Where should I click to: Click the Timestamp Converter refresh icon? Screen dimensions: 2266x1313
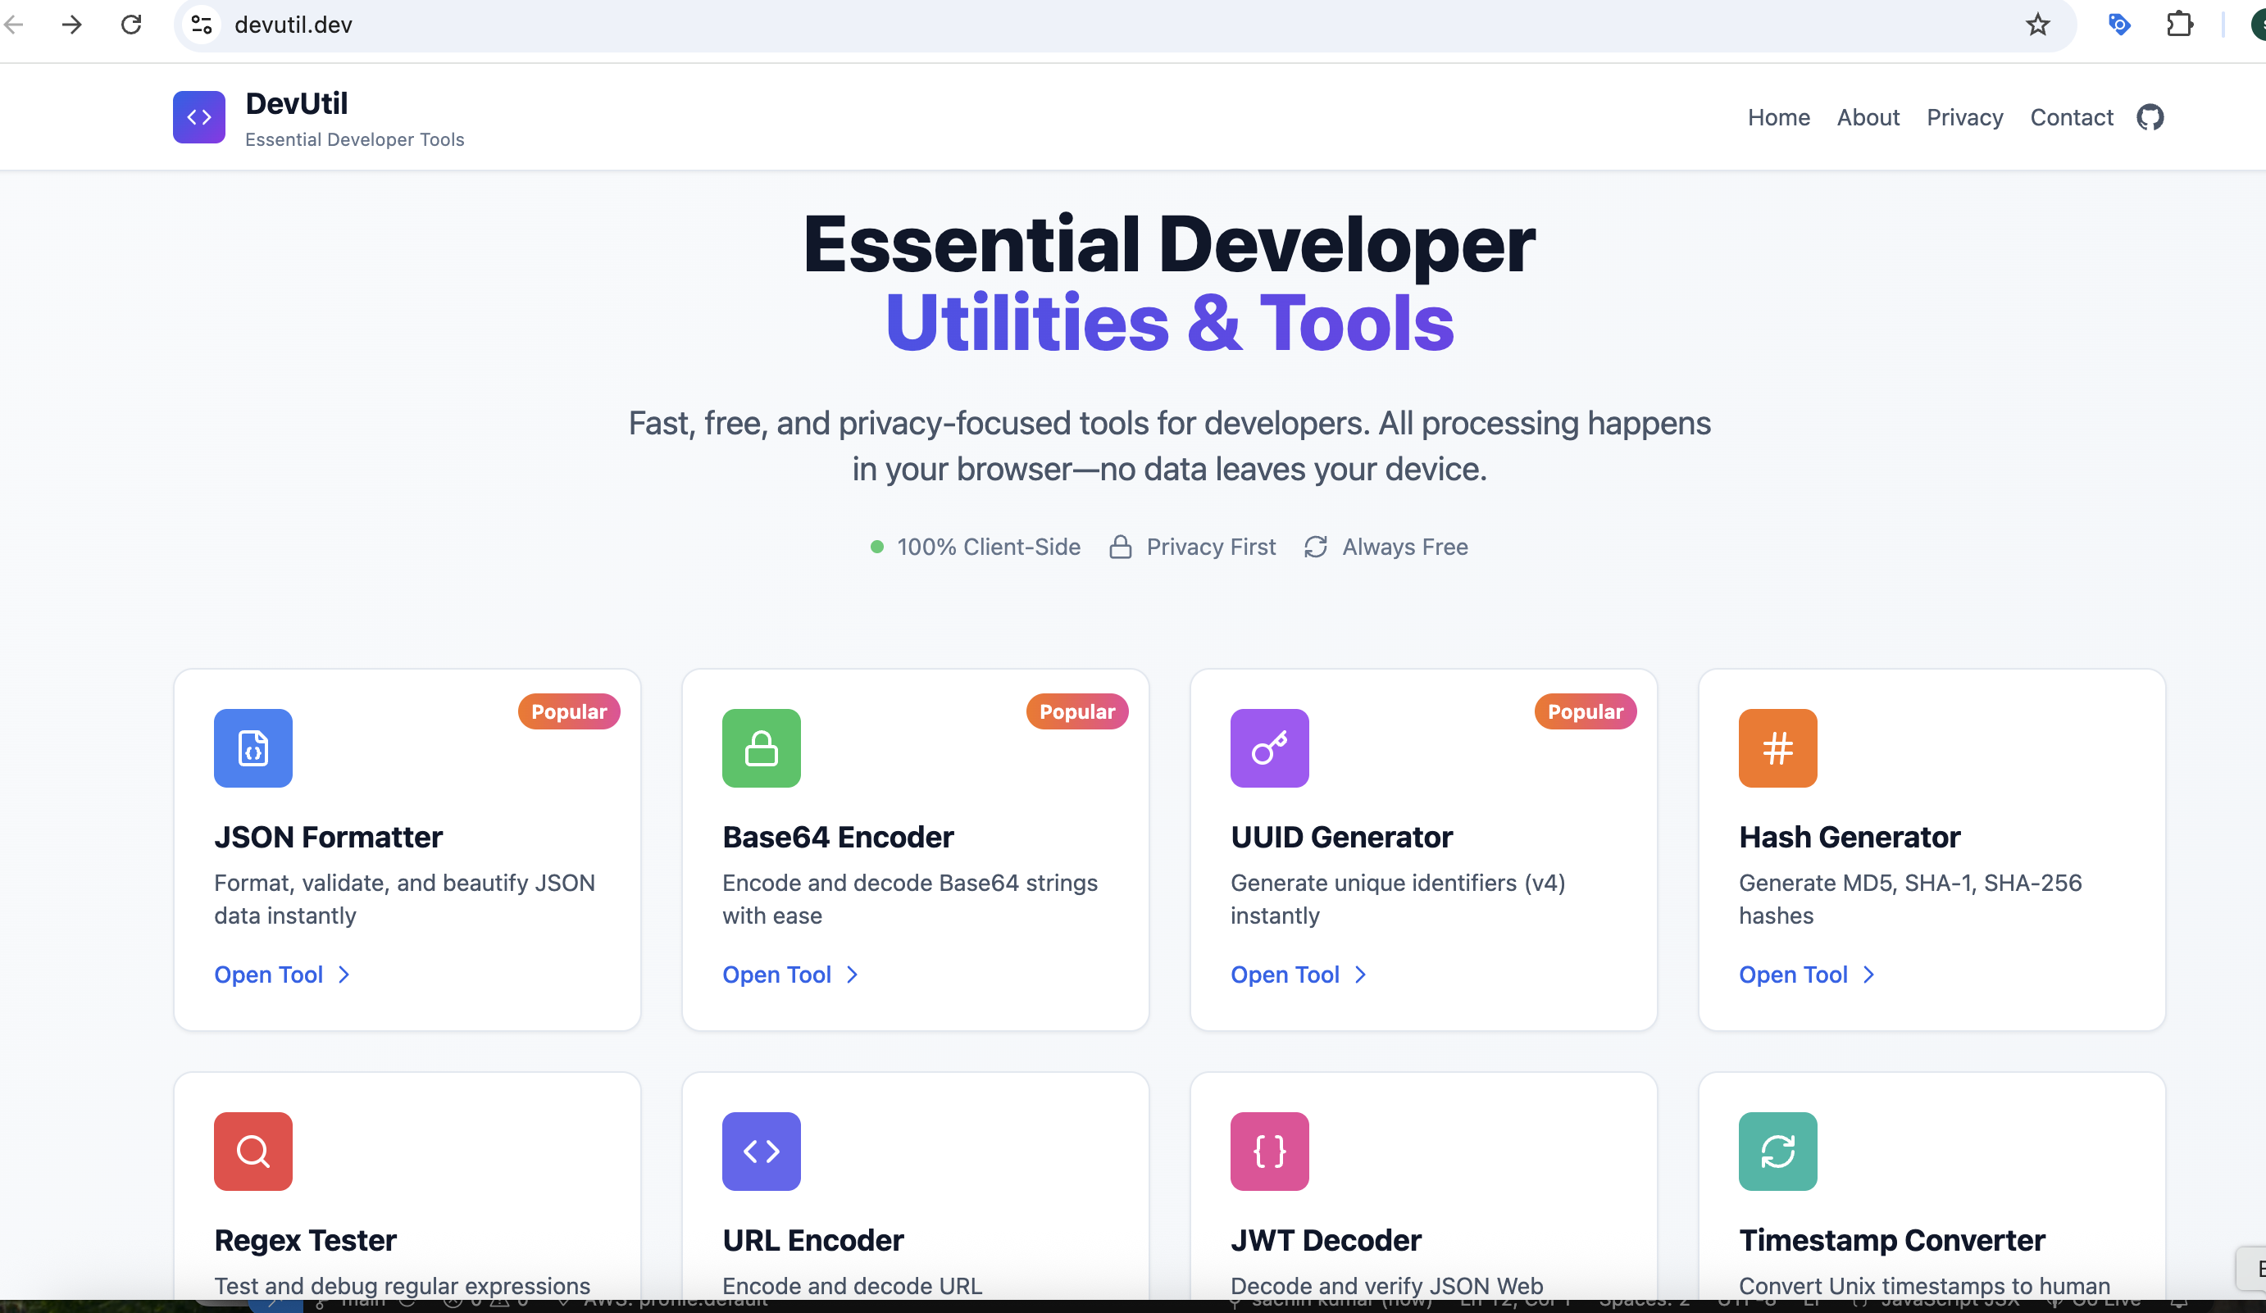click(1777, 1152)
